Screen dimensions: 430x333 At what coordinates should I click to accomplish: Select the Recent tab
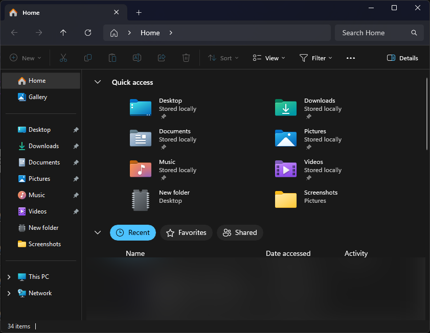pyautogui.click(x=133, y=232)
